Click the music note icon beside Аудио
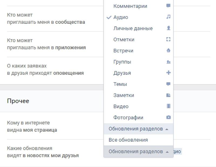The width and height of the screenshot is (216, 167). 168,17
